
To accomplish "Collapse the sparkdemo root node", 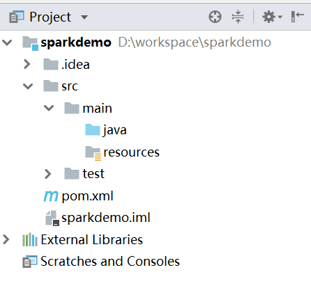I will point(7,42).
